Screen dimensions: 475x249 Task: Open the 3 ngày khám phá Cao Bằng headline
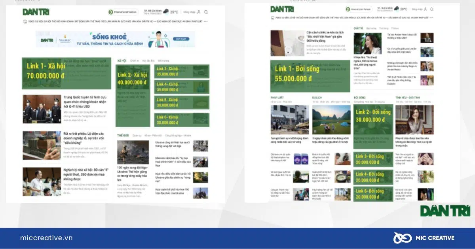tap(331, 140)
